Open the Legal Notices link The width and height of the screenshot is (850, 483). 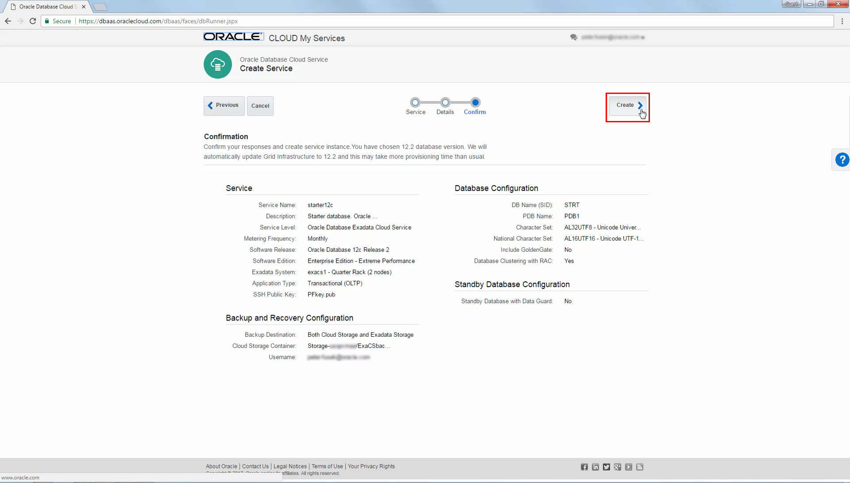pyautogui.click(x=290, y=466)
